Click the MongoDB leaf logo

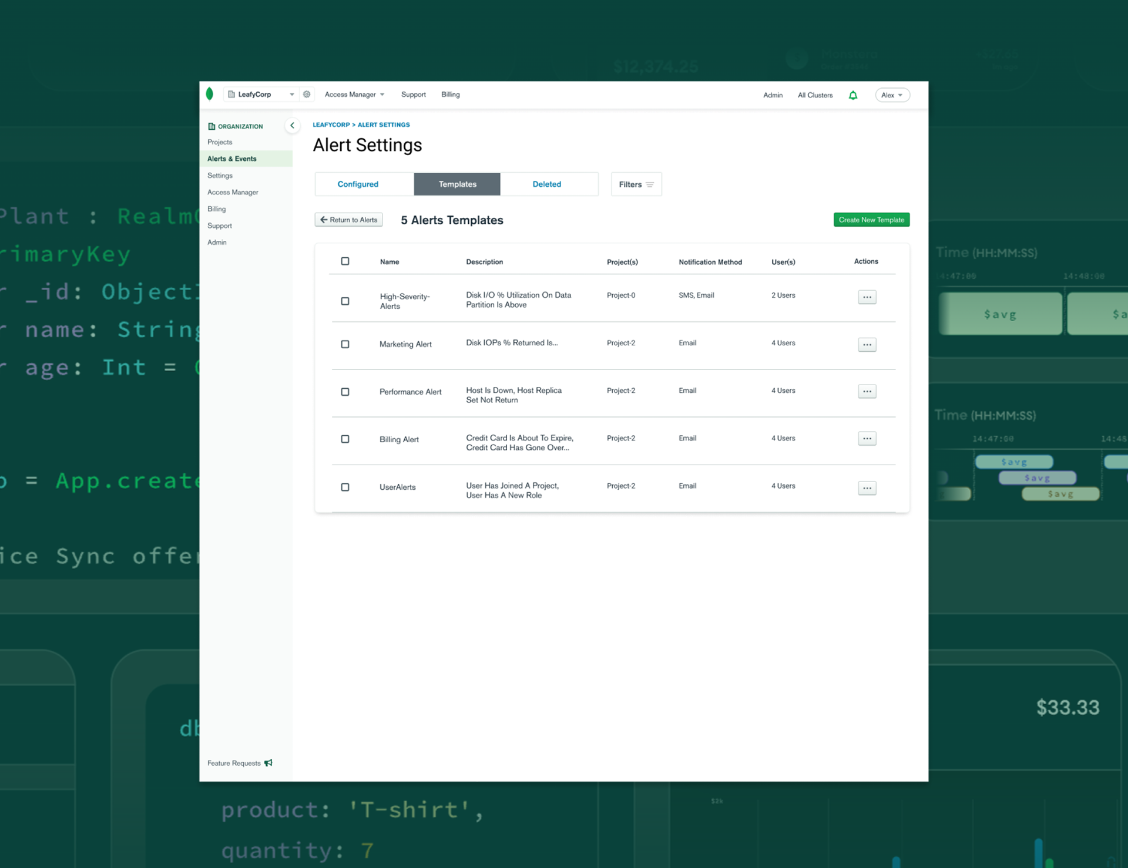(x=210, y=94)
